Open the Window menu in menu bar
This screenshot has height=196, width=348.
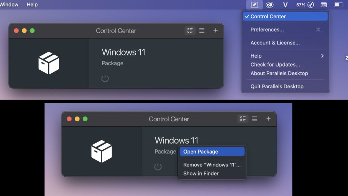pos(9,4)
